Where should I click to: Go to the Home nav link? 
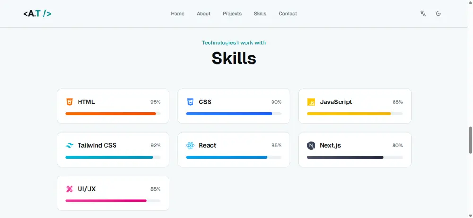177,14
